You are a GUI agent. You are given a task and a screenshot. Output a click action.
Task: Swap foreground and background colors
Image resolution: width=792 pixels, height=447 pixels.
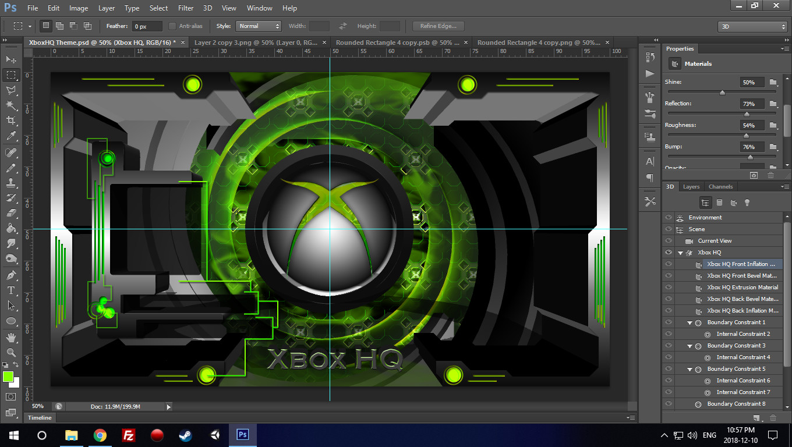pos(16,365)
